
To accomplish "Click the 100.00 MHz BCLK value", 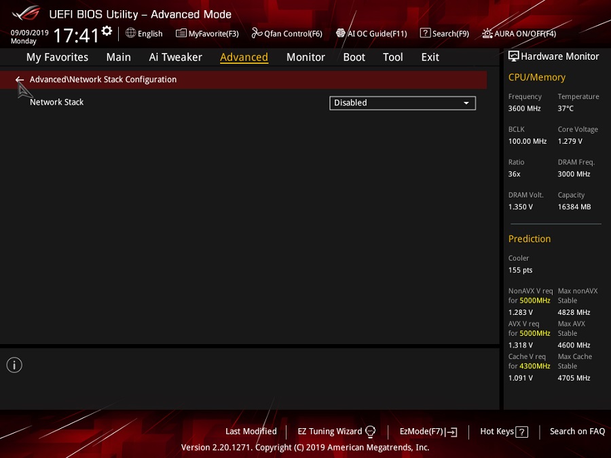I will [527, 141].
